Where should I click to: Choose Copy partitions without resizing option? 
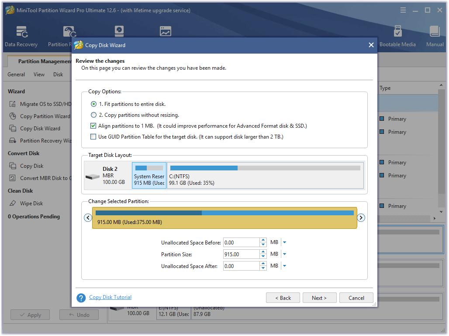93,115
